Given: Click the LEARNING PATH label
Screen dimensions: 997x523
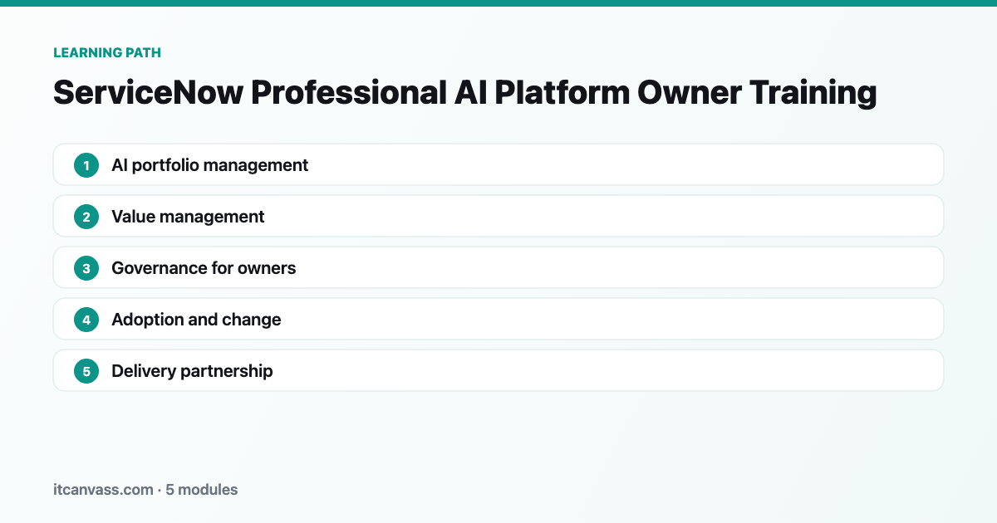Looking at the screenshot, I should click(x=107, y=52).
